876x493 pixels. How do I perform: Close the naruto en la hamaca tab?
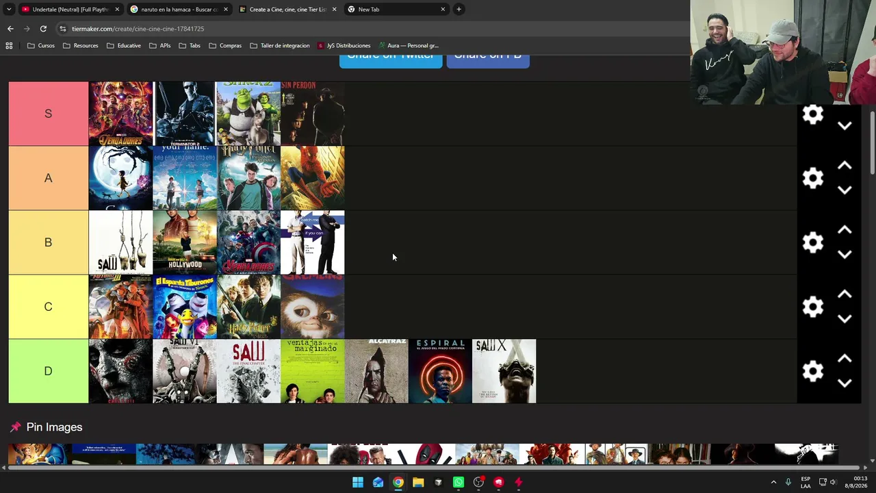[x=226, y=10]
